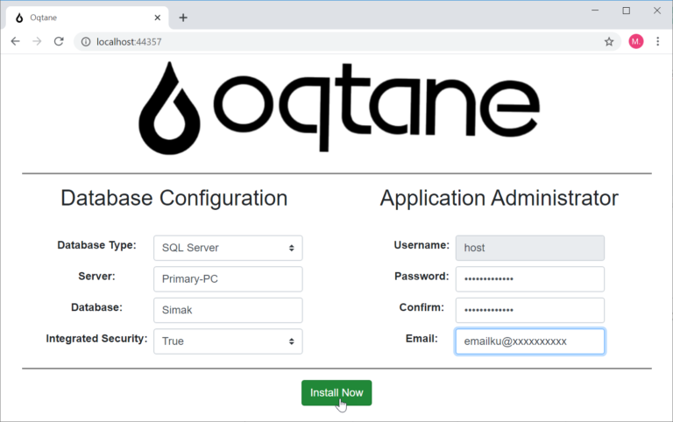The width and height of the screenshot is (673, 422).
Task: Focus the Confirm password field
Action: (x=530, y=310)
